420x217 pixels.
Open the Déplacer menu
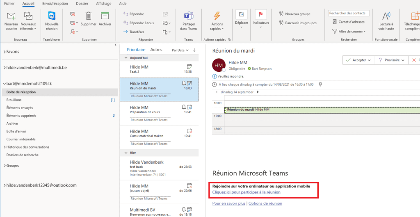click(x=241, y=19)
